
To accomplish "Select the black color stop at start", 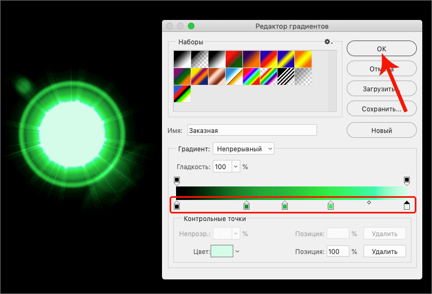I will 177,205.
